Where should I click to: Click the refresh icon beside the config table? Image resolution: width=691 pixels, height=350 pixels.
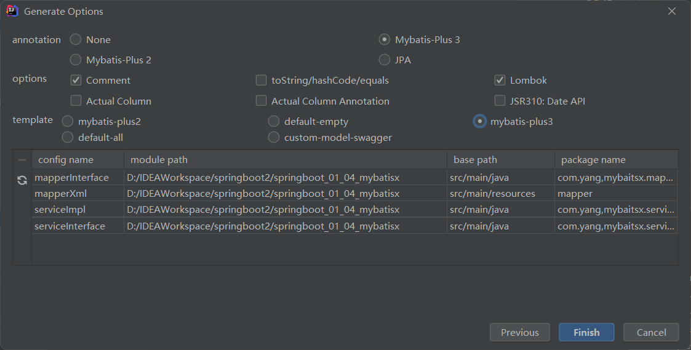(22, 180)
